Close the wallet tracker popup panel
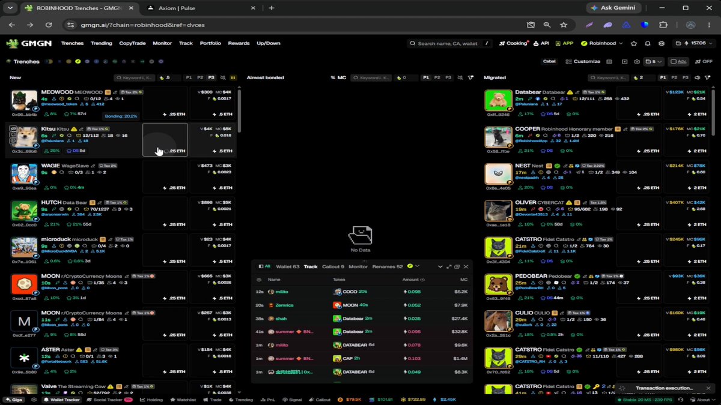 pyautogui.click(x=466, y=266)
